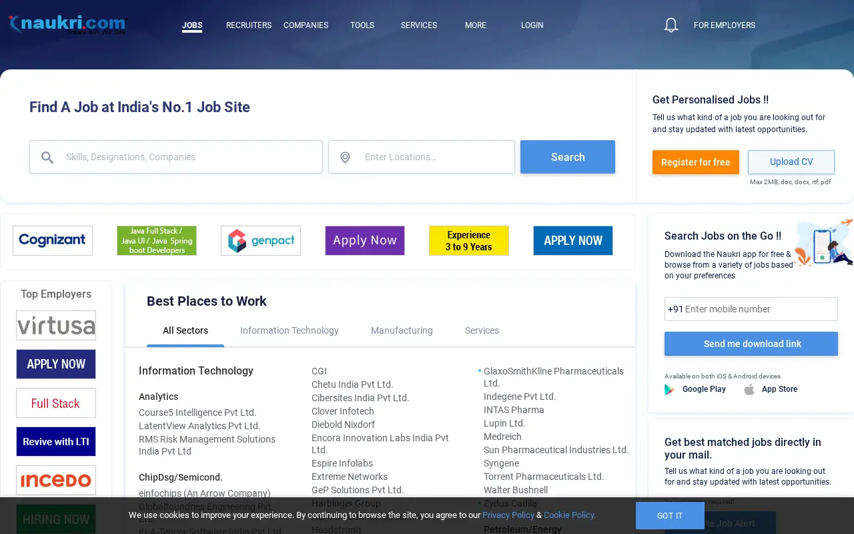The image size is (854, 534).
Task: Click Send me download link button
Action: click(x=751, y=344)
